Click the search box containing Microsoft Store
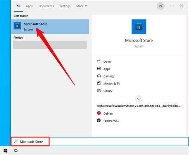 click(100, 141)
